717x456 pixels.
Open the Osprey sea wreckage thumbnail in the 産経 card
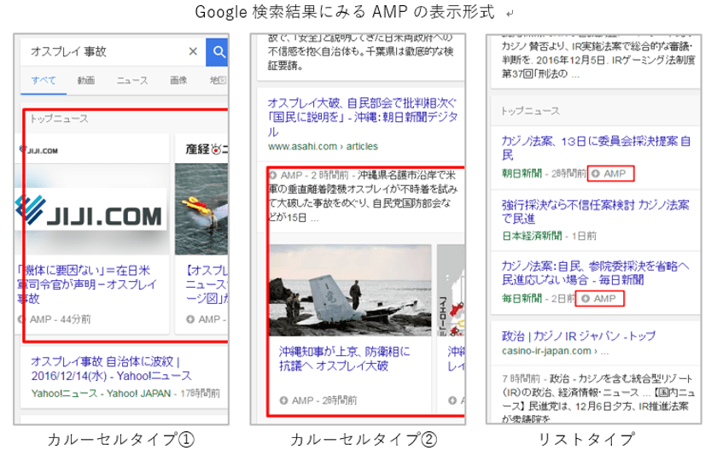click(201, 209)
